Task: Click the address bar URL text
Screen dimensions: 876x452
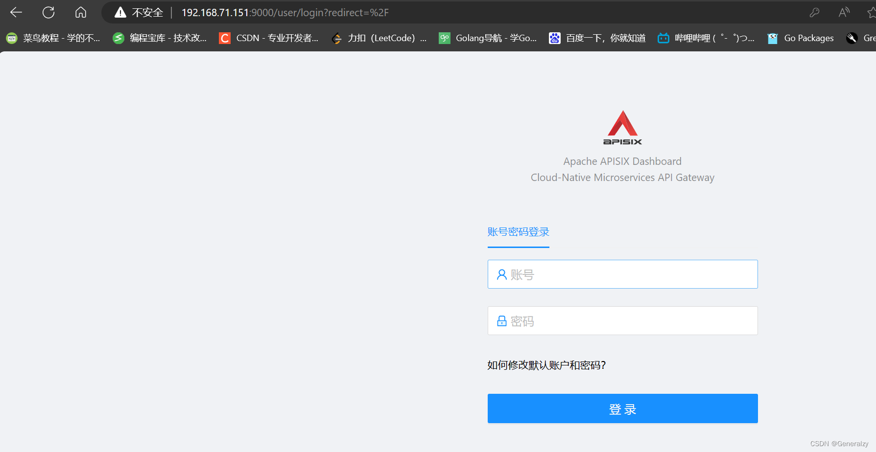Action: tap(285, 13)
